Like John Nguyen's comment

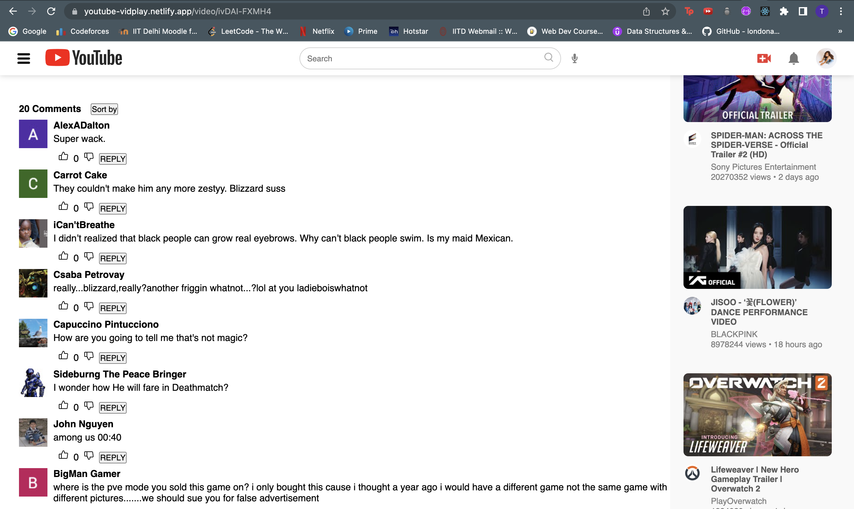(x=63, y=455)
